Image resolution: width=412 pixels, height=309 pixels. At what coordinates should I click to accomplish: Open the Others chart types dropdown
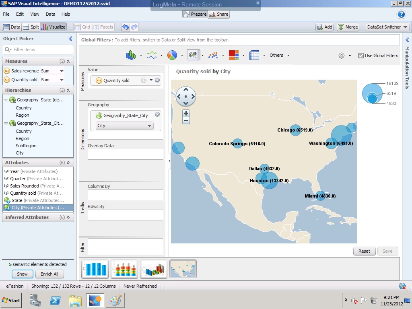pos(279,55)
